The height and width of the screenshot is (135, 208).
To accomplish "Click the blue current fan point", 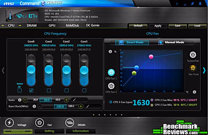I will coord(137,67).
